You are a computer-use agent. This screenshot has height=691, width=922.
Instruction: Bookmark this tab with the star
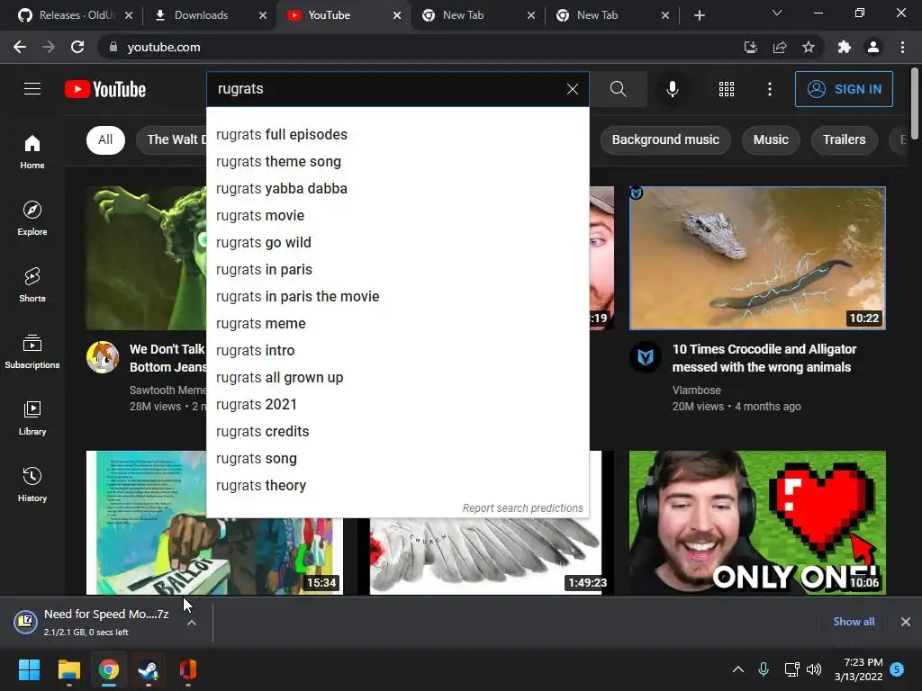click(x=809, y=47)
